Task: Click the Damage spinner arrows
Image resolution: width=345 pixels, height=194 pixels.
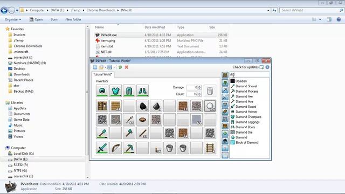Action: [x=199, y=87]
